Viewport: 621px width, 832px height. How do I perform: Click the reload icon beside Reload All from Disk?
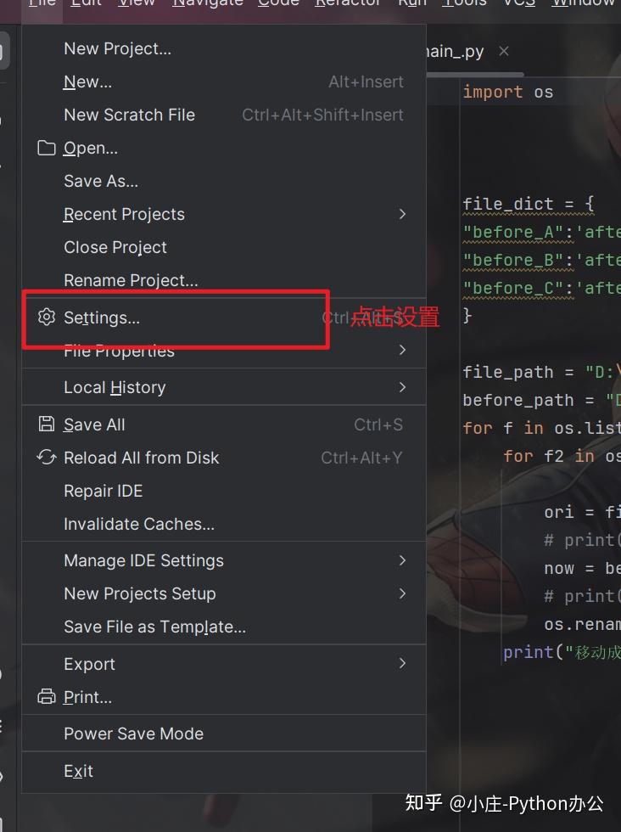click(46, 457)
